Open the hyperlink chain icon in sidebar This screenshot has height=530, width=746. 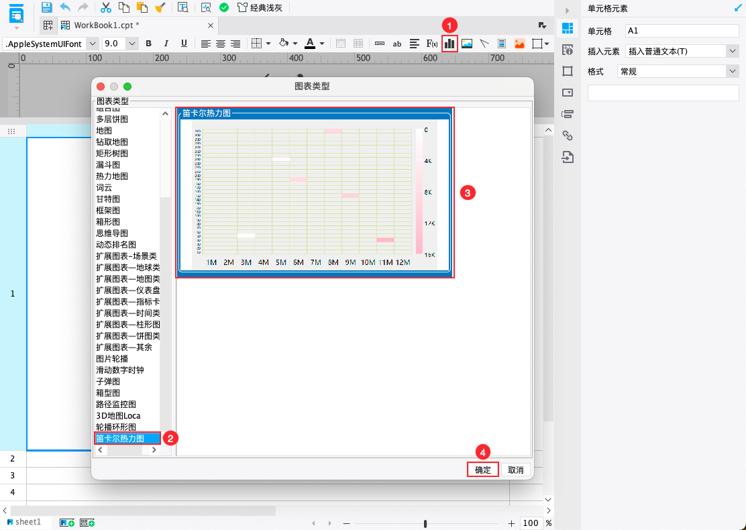pos(567,136)
